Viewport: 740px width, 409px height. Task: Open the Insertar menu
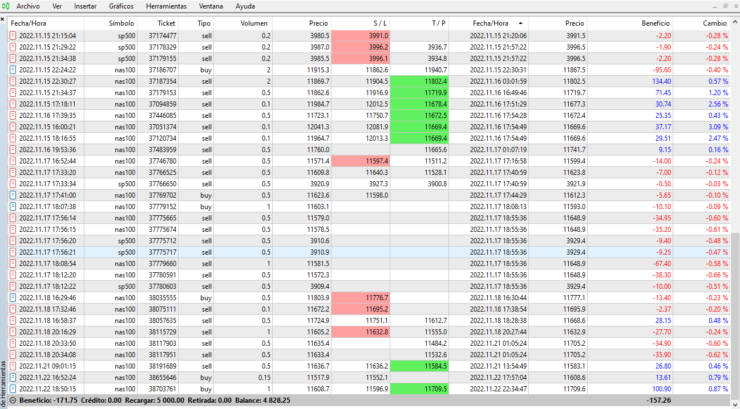[85, 6]
